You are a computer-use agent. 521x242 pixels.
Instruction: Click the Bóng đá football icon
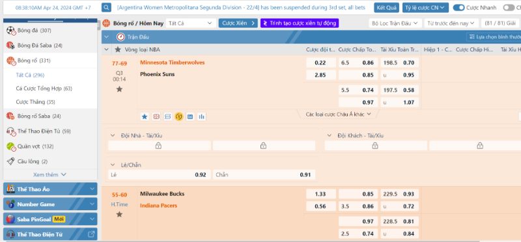10,31
